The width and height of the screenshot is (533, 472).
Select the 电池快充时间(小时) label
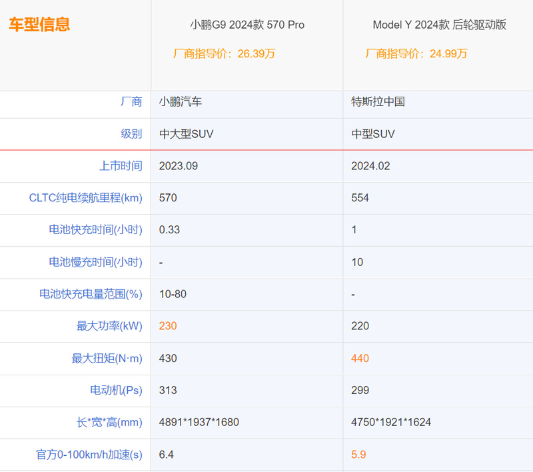[95, 230]
